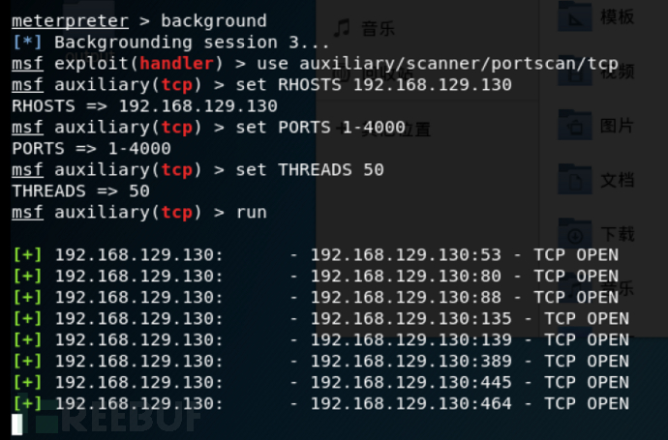Open the 下载 downloads folder icon
The image size is (668, 440).
[575, 234]
